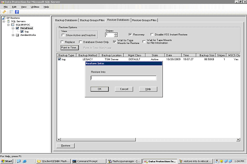Viewport: 247px width, 164px height.
Task: Sort by the Backup Type column header
Action: click(66, 55)
